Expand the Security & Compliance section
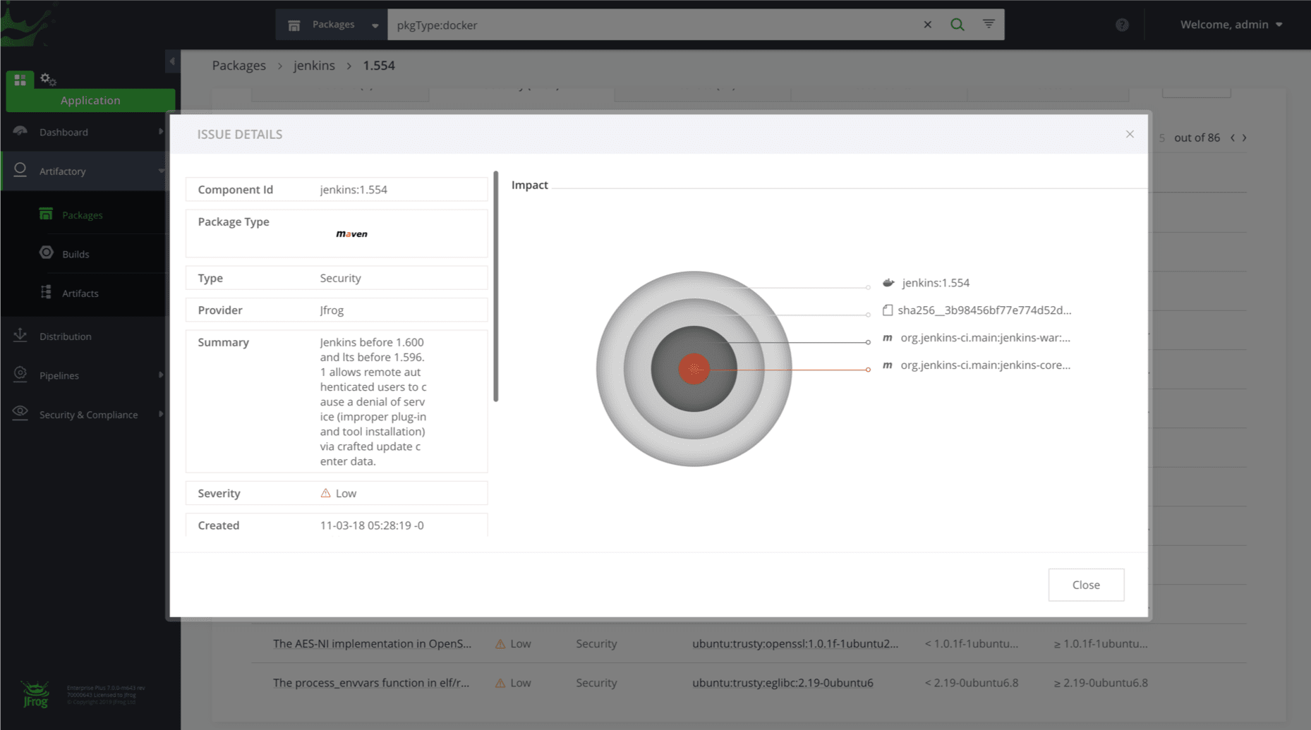The width and height of the screenshot is (1311, 730). pyautogui.click(x=88, y=415)
